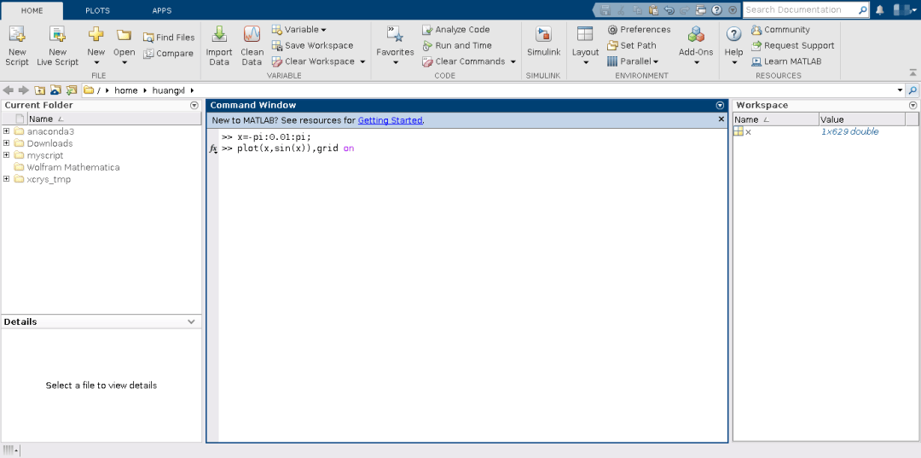Viewport: 921px width, 458px height.
Task: Expand the xcrys_tmp folder
Action: tap(7, 179)
